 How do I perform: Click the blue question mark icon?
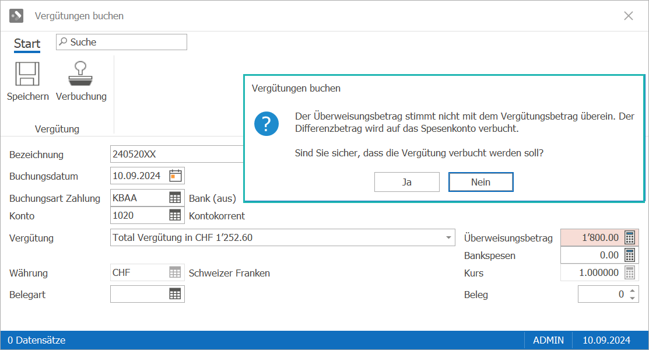tap(266, 124)
